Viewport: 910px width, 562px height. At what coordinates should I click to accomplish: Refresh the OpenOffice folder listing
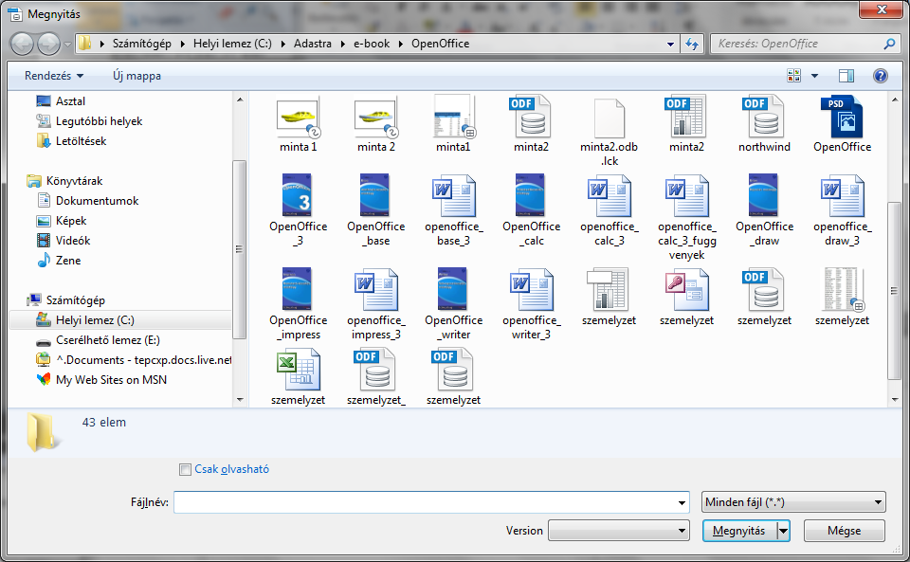[692, 45]
